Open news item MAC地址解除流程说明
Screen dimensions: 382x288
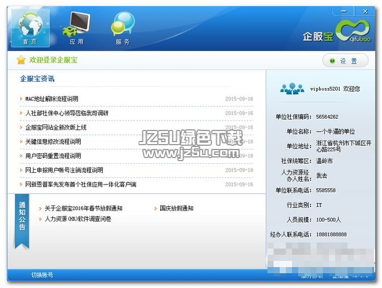[x=52, y=98]
